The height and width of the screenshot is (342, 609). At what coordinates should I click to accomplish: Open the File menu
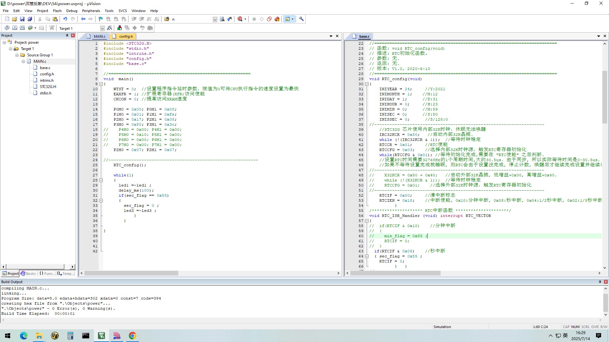pos(6,10)
